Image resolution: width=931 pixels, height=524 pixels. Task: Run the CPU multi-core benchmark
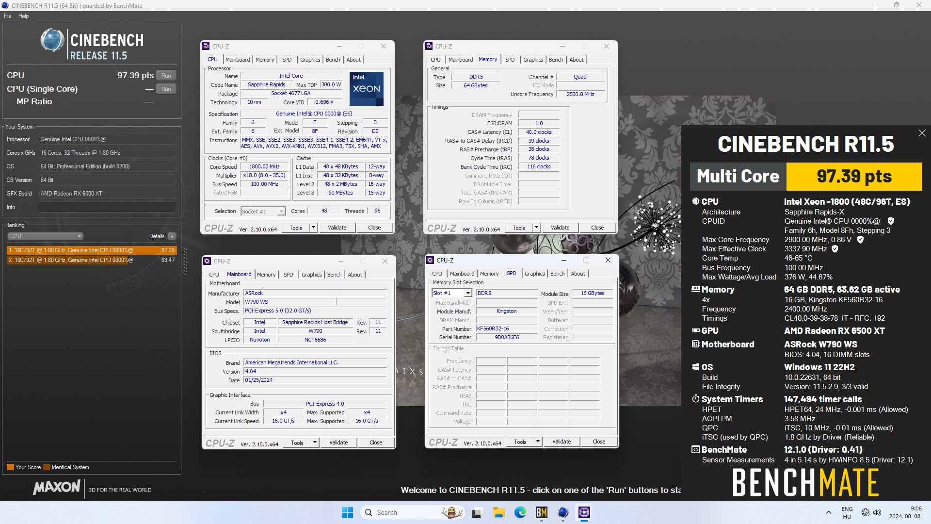[166, 76]
